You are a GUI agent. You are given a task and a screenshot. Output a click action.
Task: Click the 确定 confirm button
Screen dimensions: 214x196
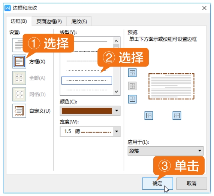pyautogui.click(x=157, y=183)
